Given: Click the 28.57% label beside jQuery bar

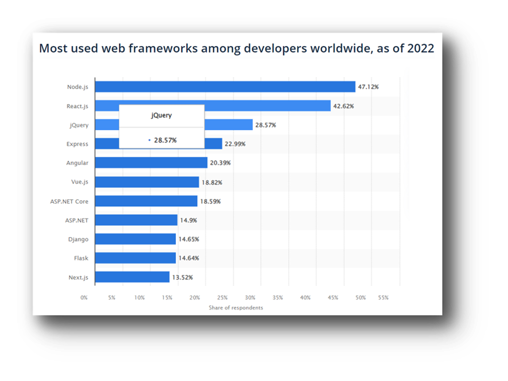Looking at the screenshot, I should tap(266, 125).
